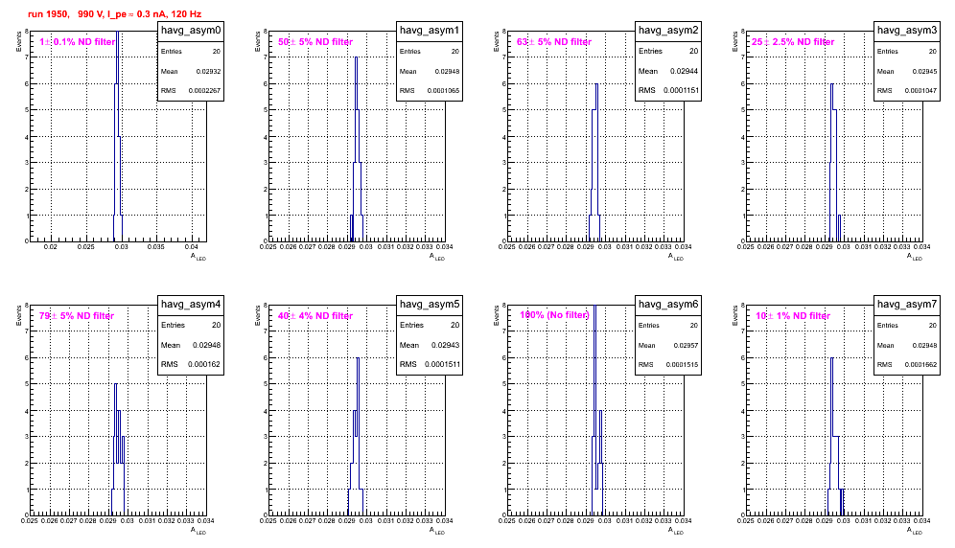Click the Events y-axis title of havg_asym0

[x=19, y=41]
